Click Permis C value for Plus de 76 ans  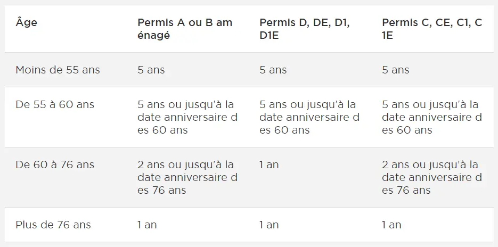tap(391, 225)
